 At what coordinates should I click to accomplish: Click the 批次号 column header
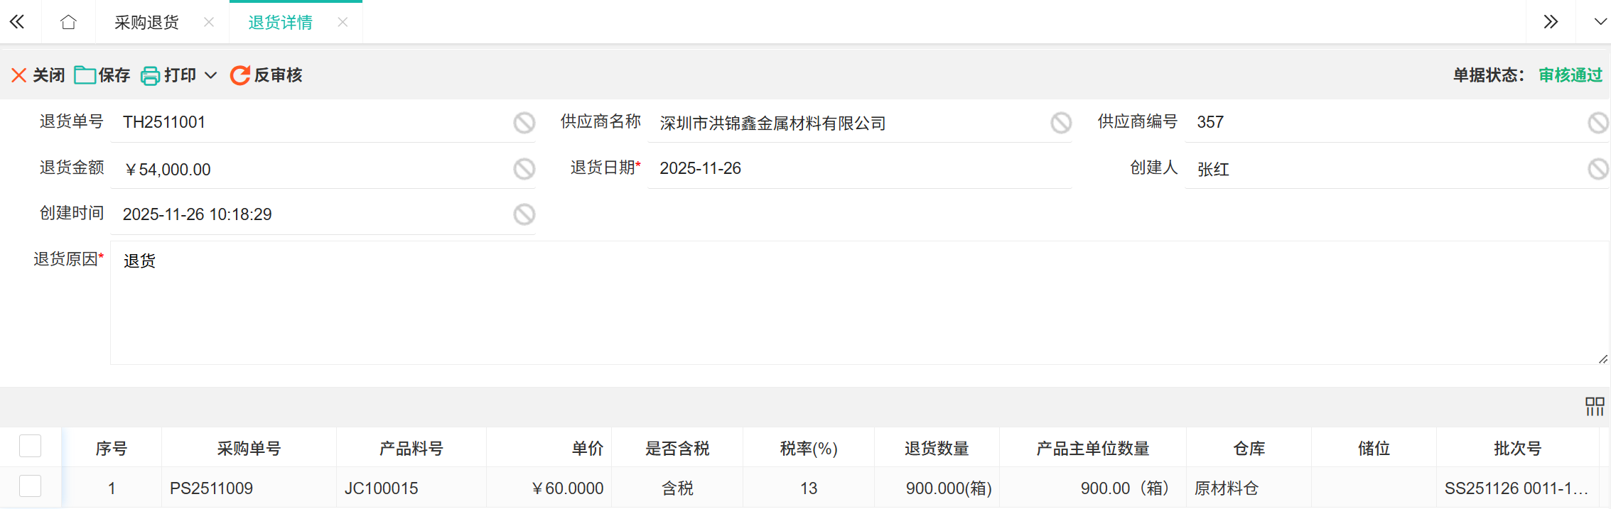[x=1517, y=449]
